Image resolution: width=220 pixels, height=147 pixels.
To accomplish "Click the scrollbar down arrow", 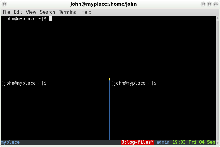I will pos(218,143).
